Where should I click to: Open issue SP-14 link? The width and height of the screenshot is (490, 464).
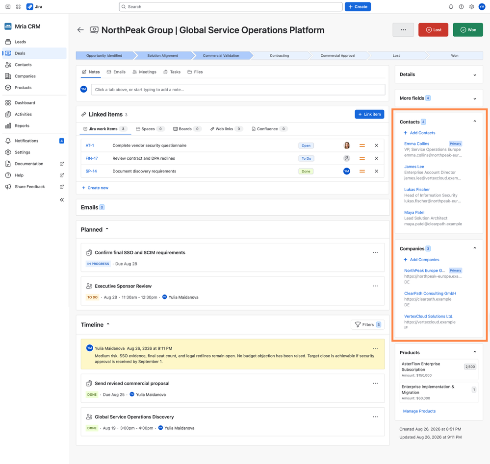(x=91, y=171)
